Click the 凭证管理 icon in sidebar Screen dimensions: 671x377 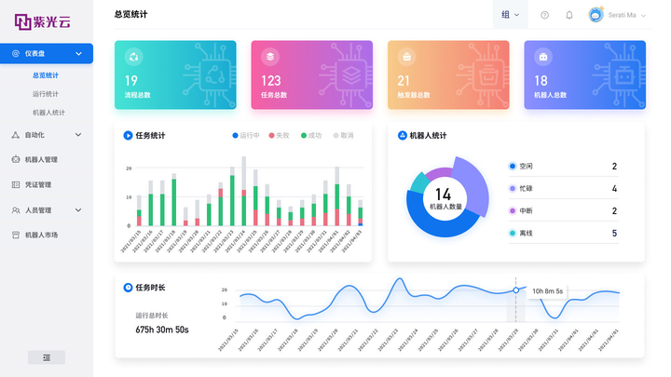[16, 184]
